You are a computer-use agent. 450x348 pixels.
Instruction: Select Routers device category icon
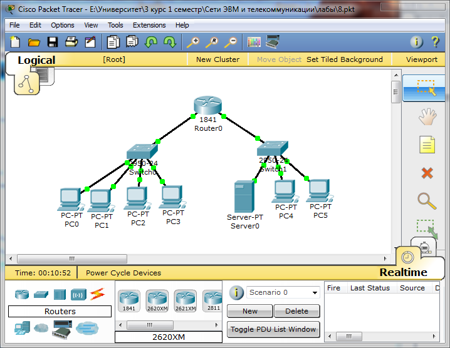pyautogui.click(x=22, y=294)
